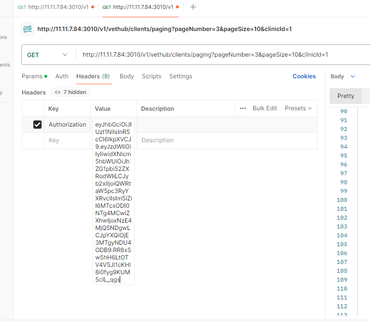This screenshot has width=370, height=322.
Task: Open the Params tab
Action: pos(34,76)
